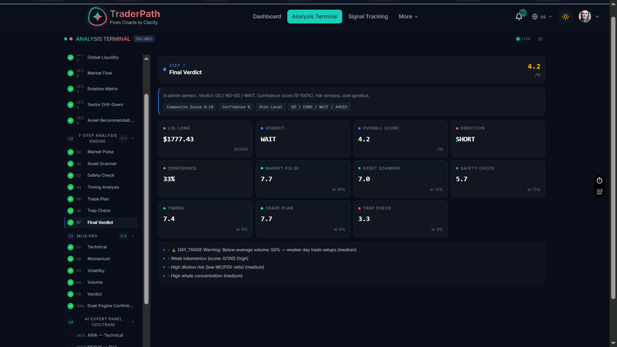Open the TRAP CHECK 3.3 card
Viewport: 617px width, 347px height.
point(401,219)
